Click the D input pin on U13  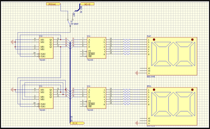point(89,97)
